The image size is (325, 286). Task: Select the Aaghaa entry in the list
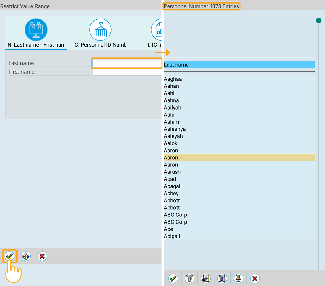tap(173, 79)
